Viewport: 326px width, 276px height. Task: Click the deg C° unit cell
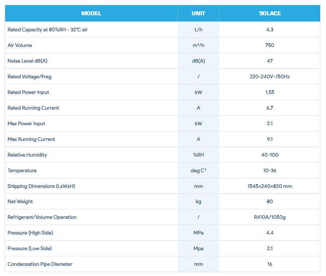click(198, 170)
